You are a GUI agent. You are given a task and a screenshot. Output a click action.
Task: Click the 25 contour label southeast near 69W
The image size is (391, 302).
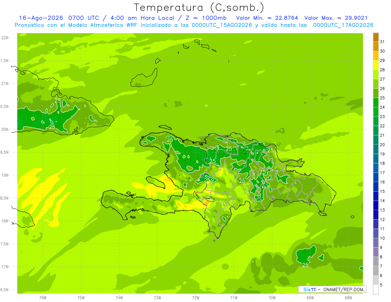coord(305,265)
